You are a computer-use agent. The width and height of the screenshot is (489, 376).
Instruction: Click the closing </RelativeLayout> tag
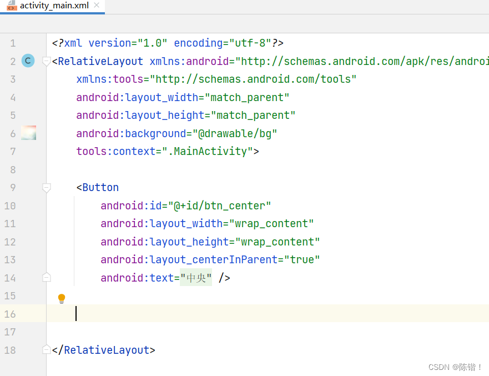pyautogui.click(x=104, y=350)
